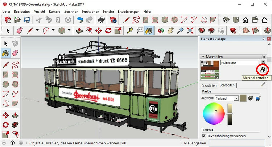Select the Sandbox Smoove tool
272x147 pixels.
click(x=267, y=30)
